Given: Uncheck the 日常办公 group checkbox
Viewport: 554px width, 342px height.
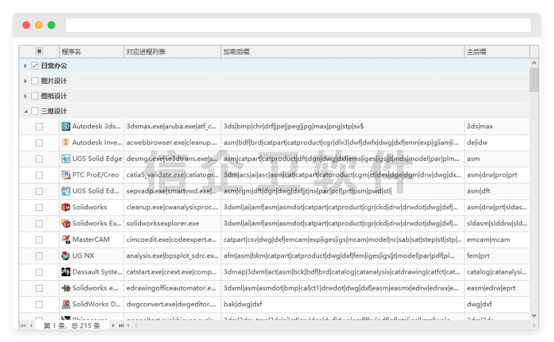Looking at the screenshot, I should (35, 66).
